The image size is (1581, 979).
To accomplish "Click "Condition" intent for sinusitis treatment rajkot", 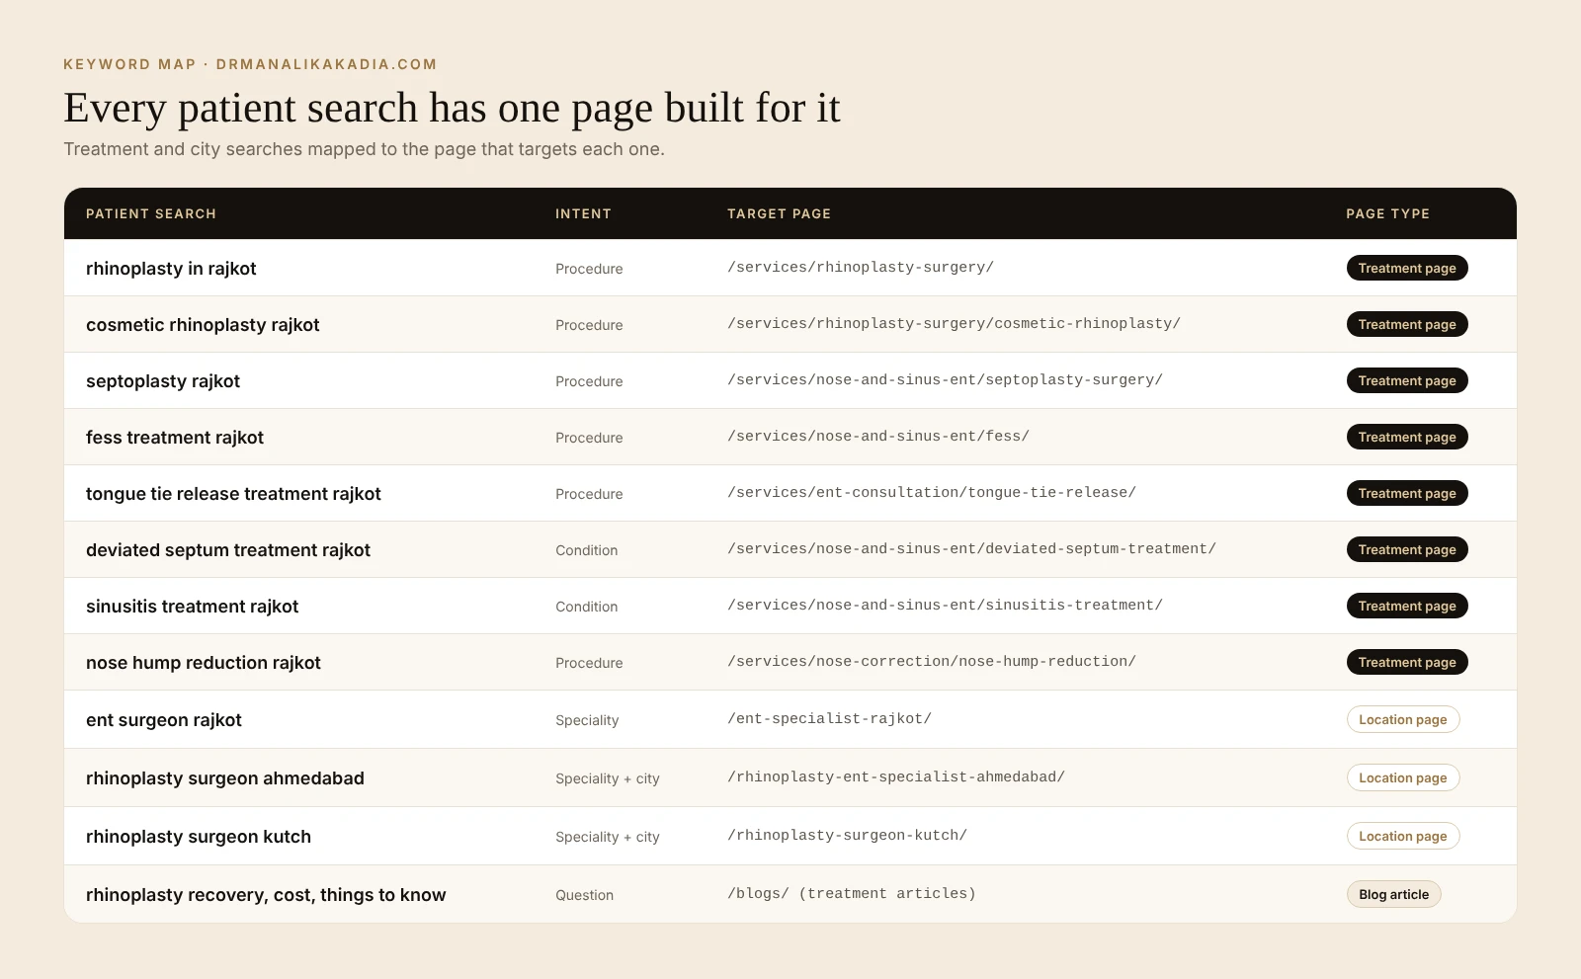I will (586, 607).
